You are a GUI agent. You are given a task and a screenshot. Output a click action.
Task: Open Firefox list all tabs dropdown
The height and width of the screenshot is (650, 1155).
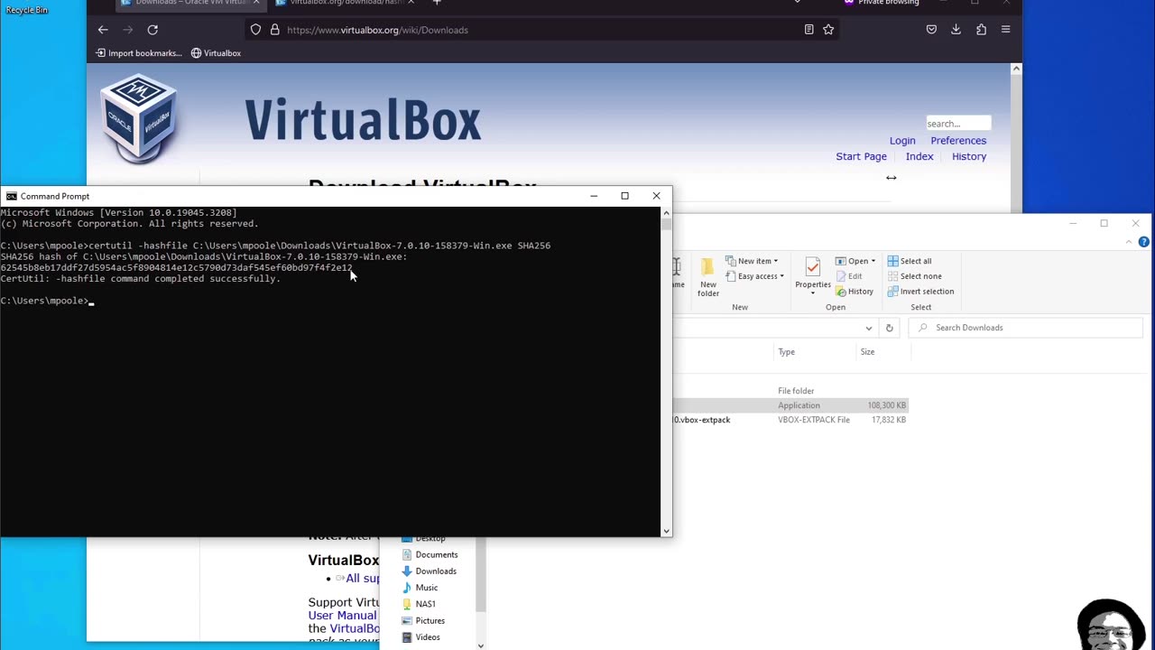pos(797,3)
